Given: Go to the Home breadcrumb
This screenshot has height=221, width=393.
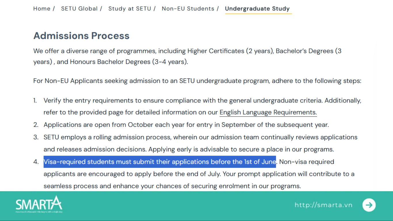Looking at the screenshot, I should (42, 9).
